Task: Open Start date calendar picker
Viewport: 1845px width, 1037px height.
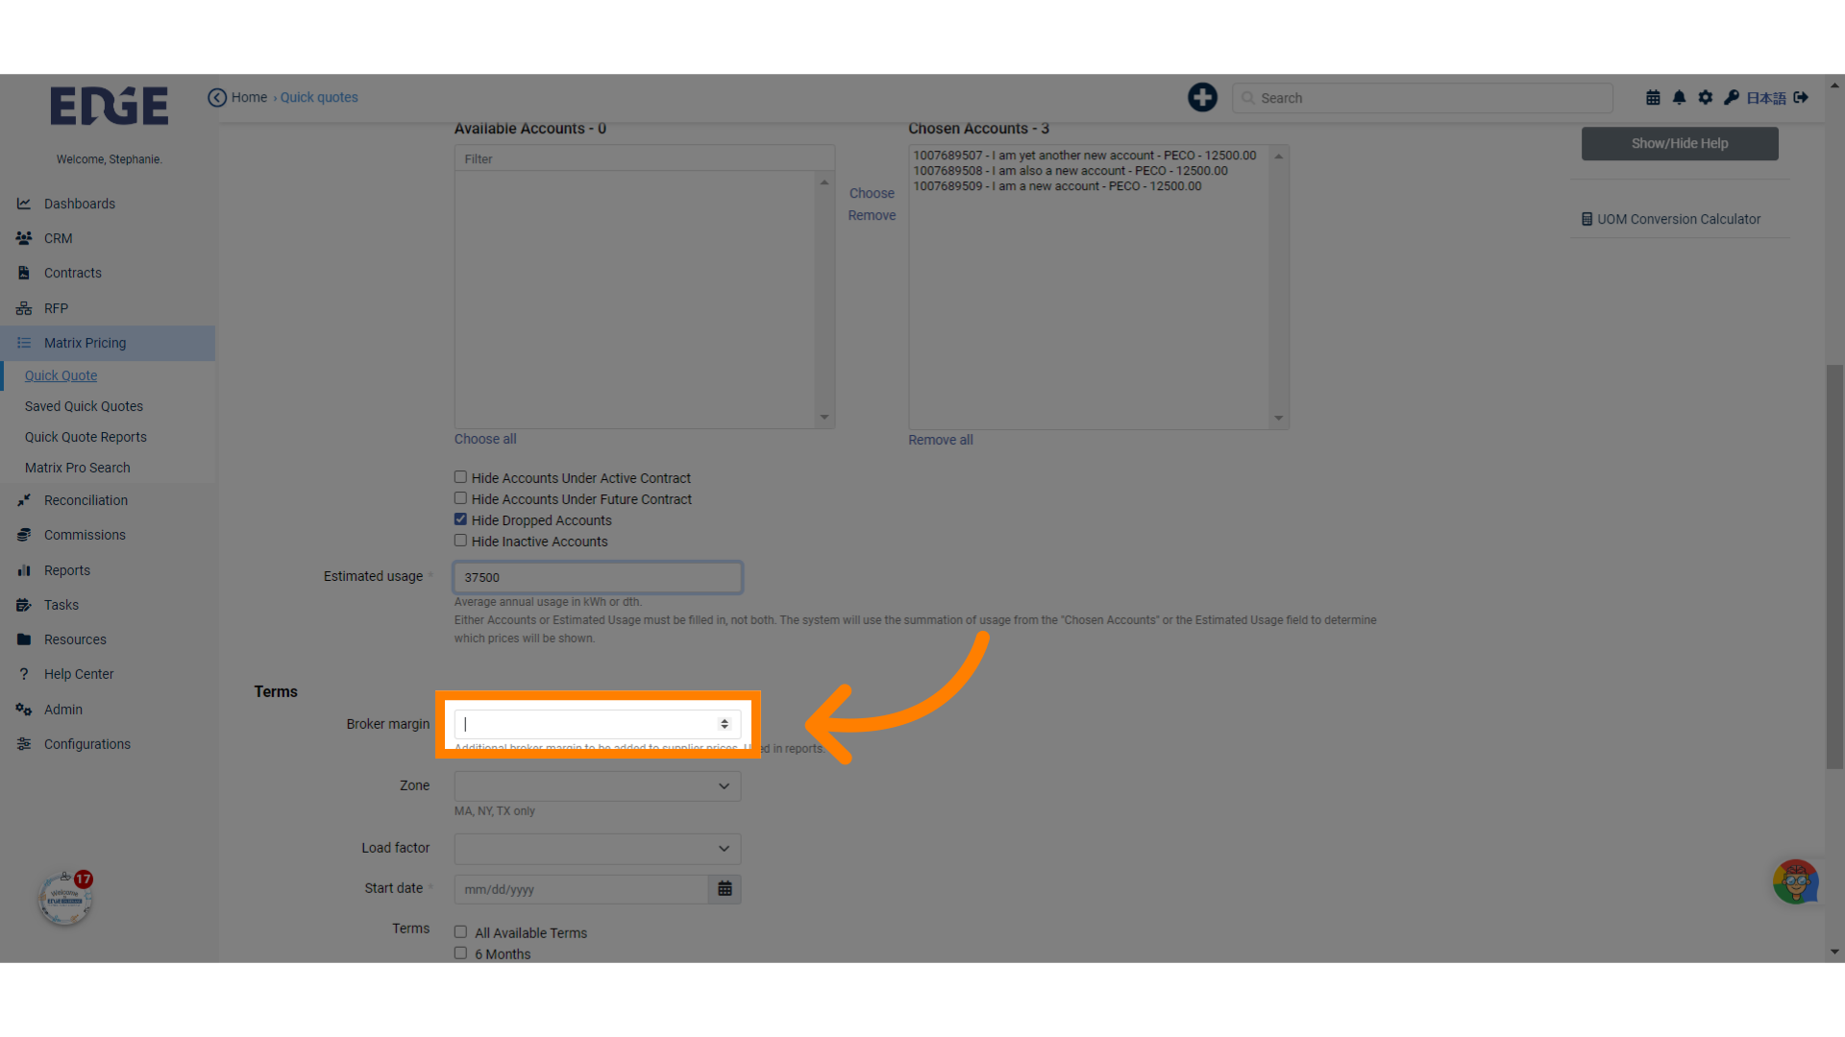Action: [725, 889]
